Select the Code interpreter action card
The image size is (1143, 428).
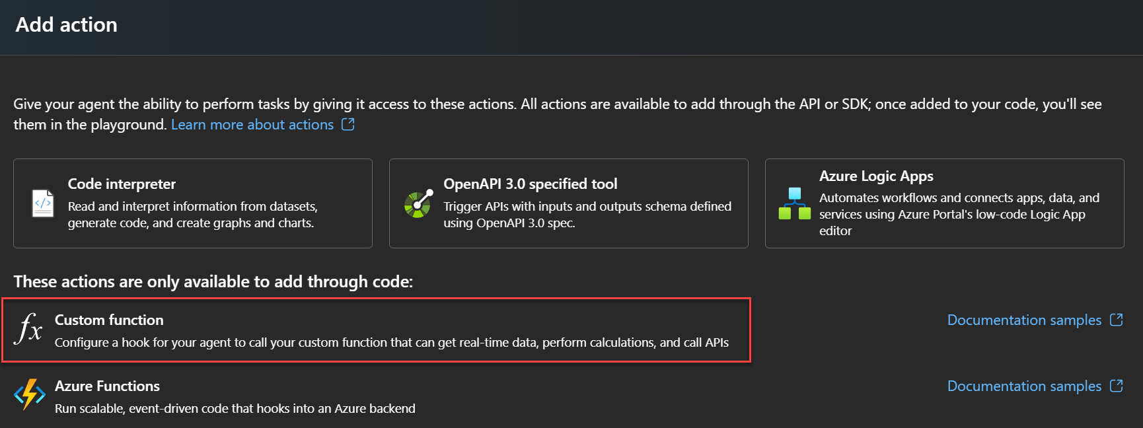tap(192, 203)
